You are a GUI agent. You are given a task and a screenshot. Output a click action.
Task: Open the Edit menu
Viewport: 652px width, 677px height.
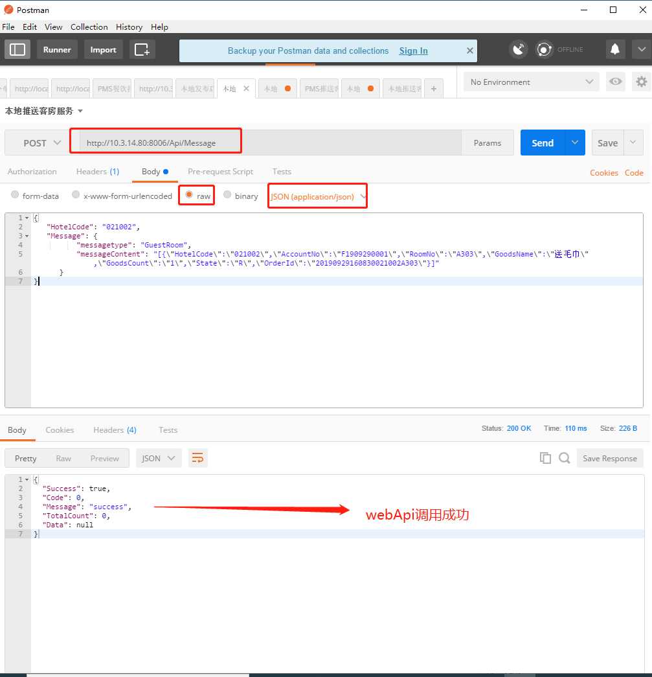[30, 27]
